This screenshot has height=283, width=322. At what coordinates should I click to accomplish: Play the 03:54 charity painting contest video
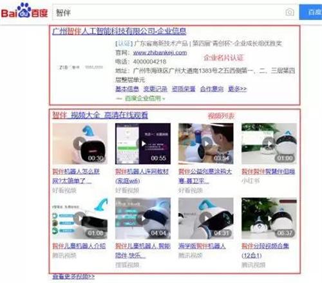(x=206, y=143)
